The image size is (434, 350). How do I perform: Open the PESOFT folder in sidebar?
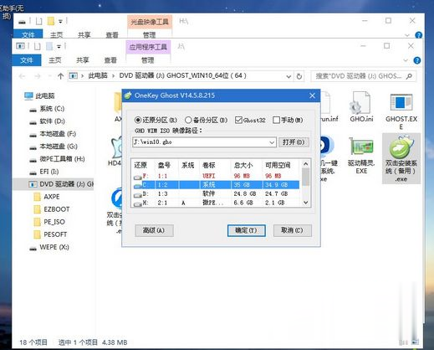point(50,234)
